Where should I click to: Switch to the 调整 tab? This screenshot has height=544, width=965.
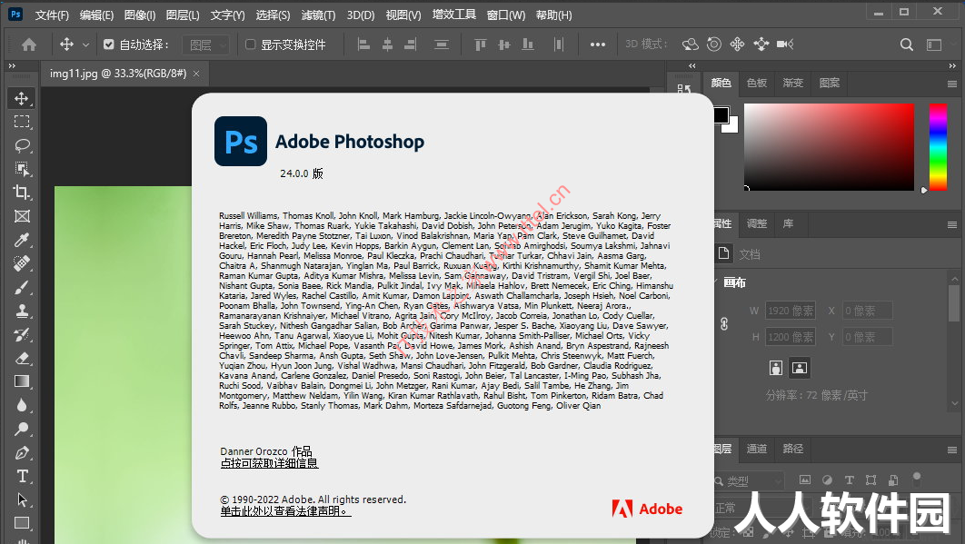click(756, 223)
